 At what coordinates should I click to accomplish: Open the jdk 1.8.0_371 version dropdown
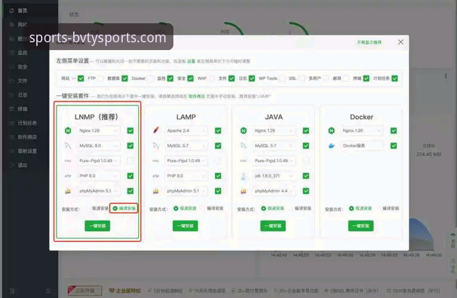click(x=274, y=176)
